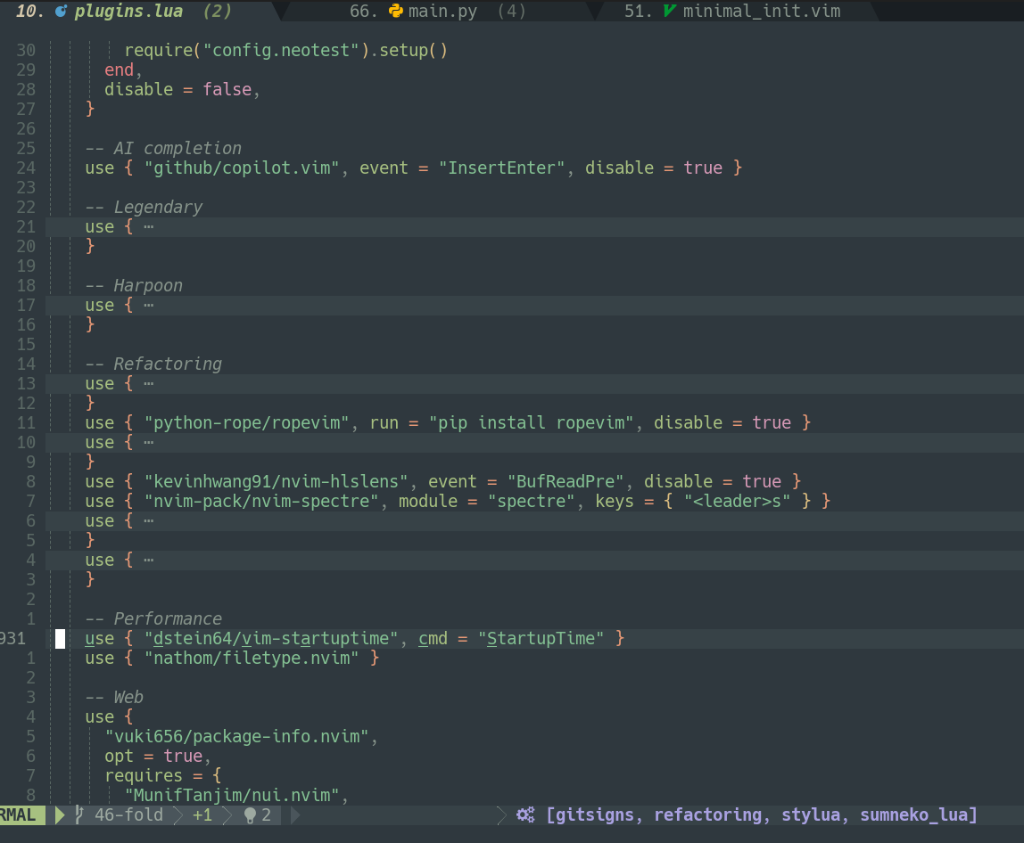This screenshot has width=1024, height=843.
Task: Click the fold ellipsis below nvim-spectre line
Action: [x=148, y=520]
